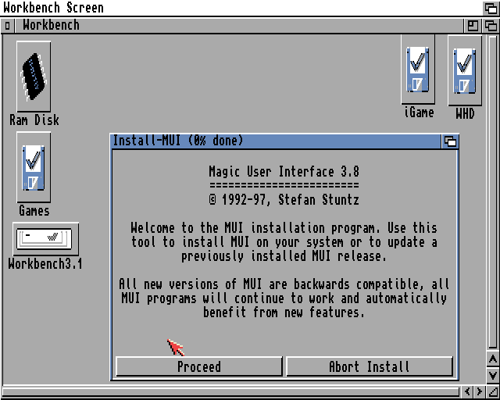
Task: Click the Workbench window depth gadget
Action: point(491,25)
